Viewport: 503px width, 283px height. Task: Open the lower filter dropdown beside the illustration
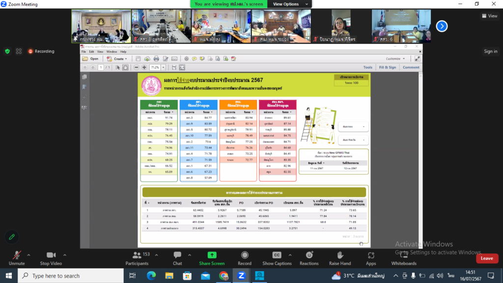click(x=353, y=140)
